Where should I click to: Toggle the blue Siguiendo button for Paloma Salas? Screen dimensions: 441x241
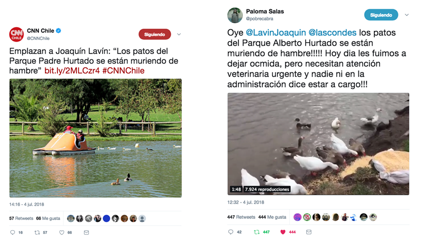(x=381, y=15)
